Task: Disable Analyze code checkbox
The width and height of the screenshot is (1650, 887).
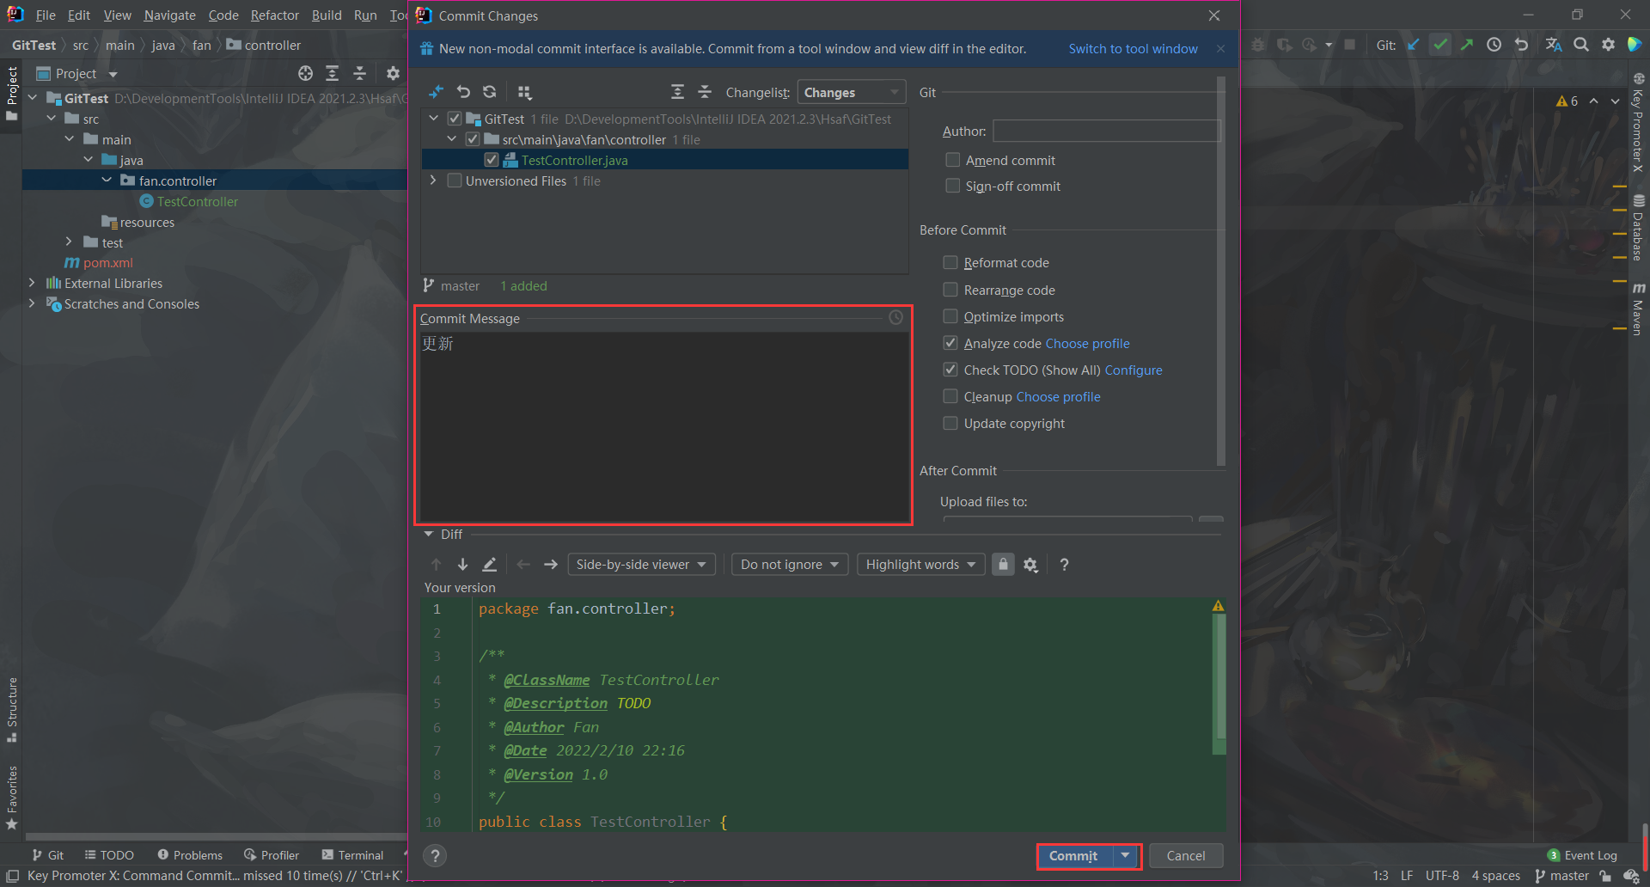Action: tap(950, 343)
